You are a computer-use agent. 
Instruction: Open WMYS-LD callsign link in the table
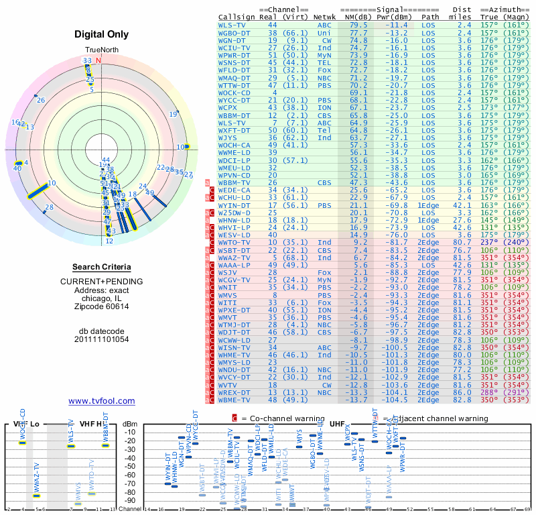pos(234,362)
